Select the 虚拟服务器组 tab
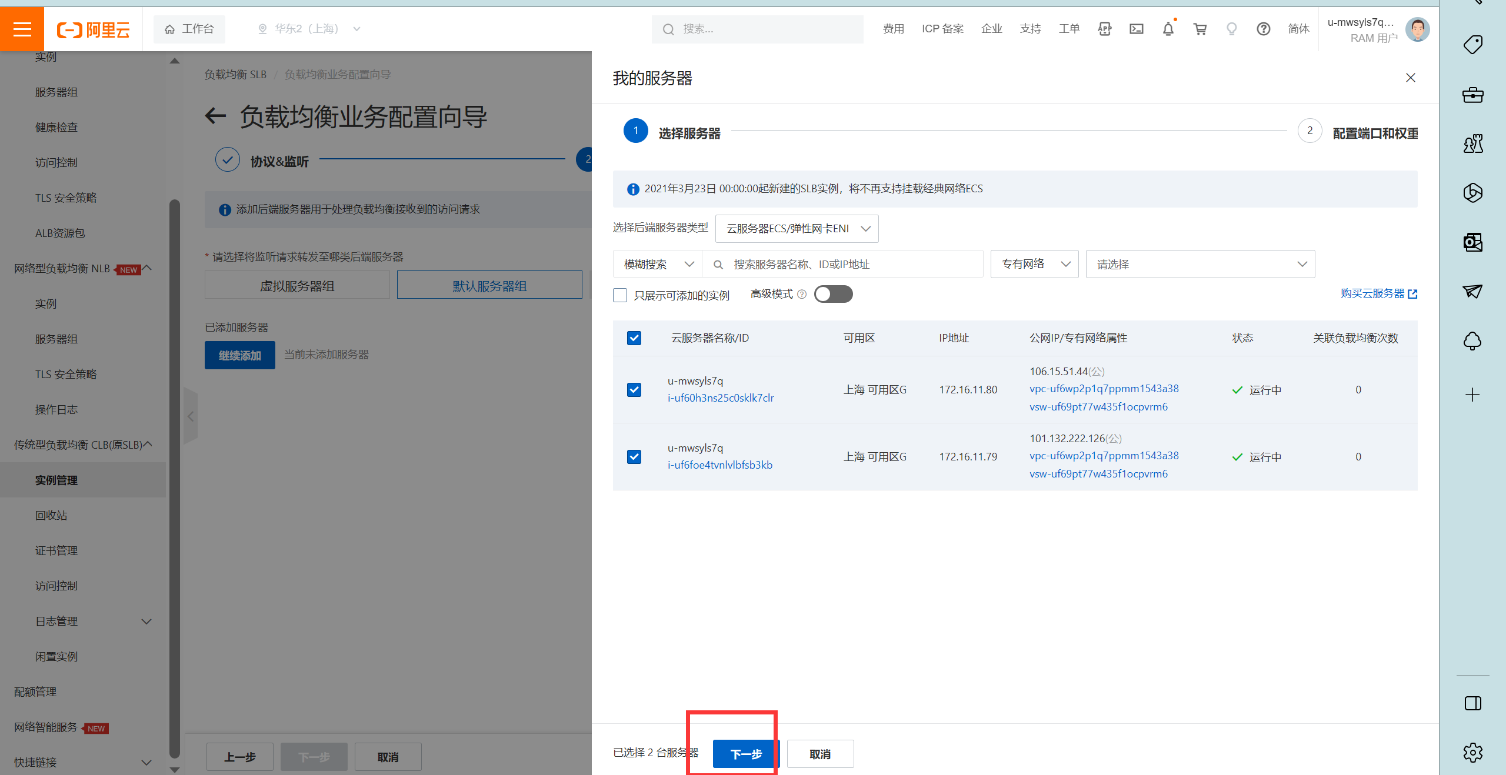1506x775 pixels. tap(297, 285)
